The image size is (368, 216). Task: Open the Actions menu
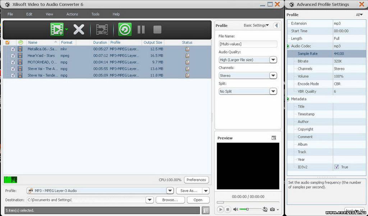(72, 14)
